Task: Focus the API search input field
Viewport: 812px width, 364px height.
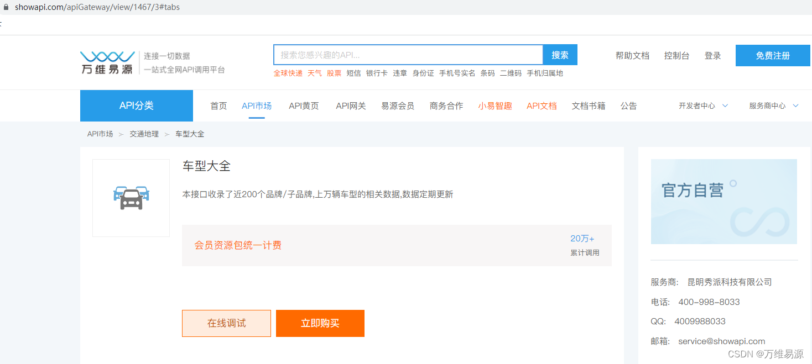Action: (408, 55)
